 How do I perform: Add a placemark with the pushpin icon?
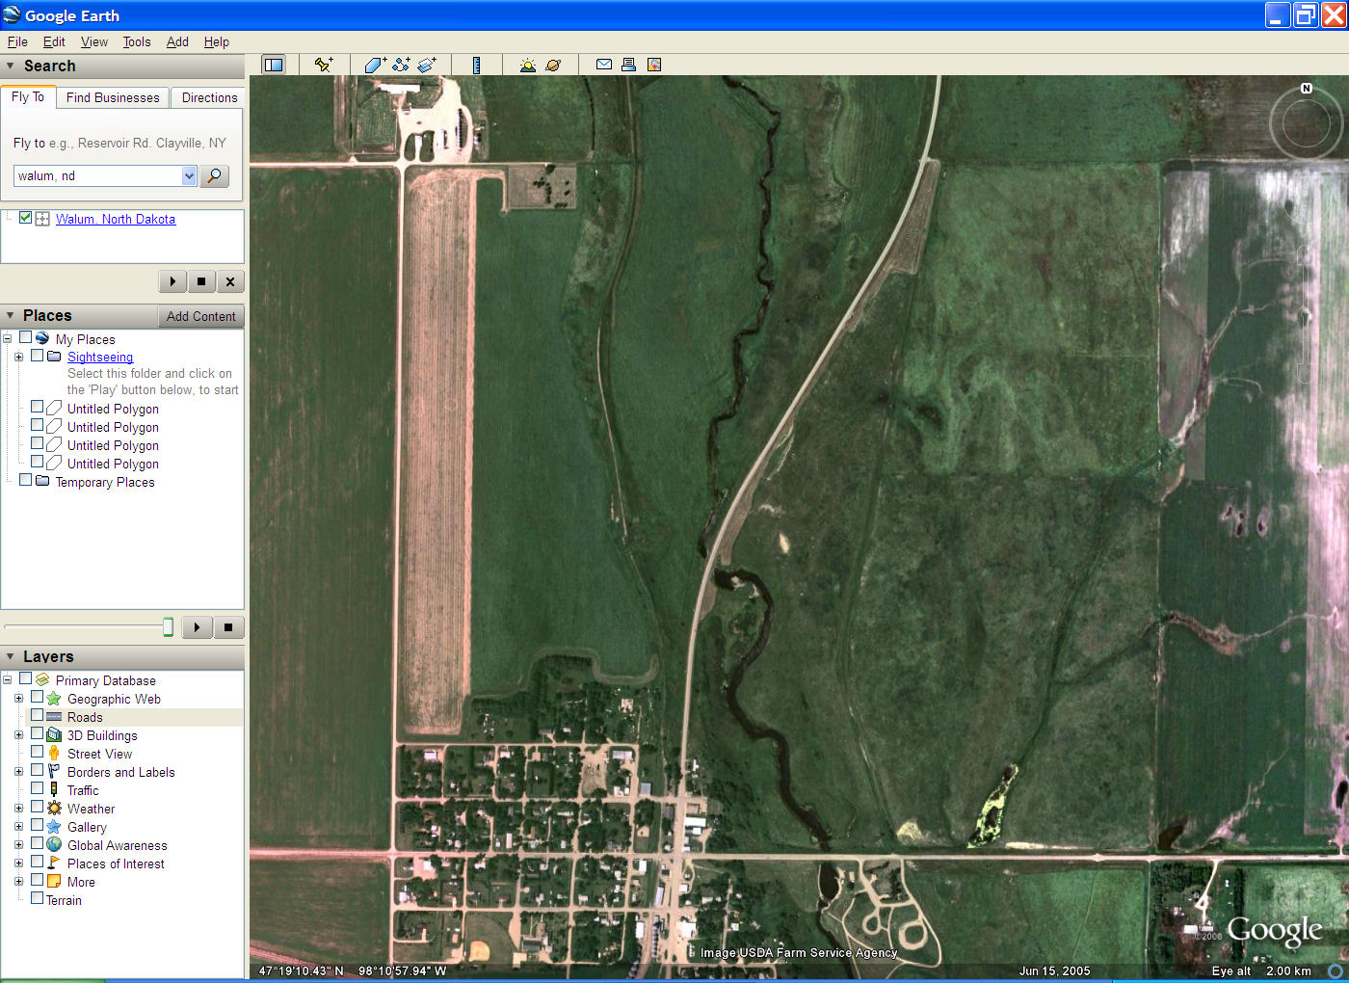(x=324, y=65)
